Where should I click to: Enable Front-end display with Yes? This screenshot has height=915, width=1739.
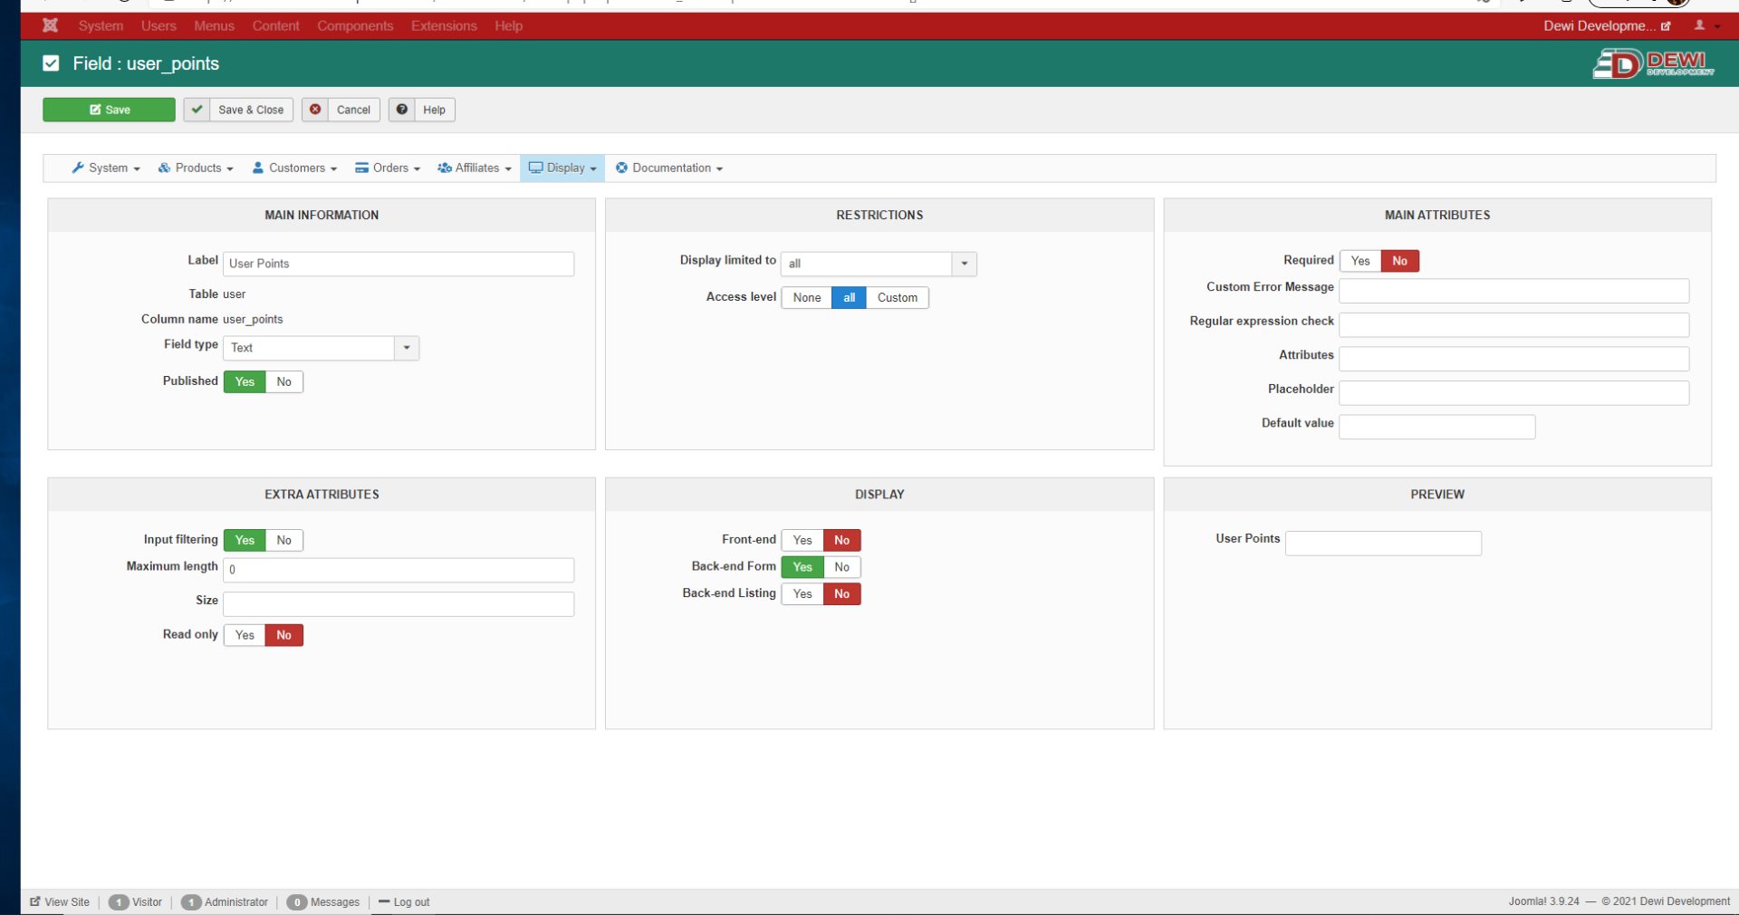[802, 540]
